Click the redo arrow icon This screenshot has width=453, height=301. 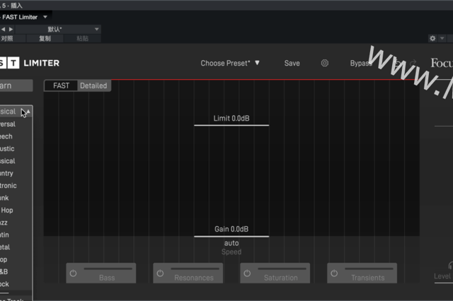(413, 63)
